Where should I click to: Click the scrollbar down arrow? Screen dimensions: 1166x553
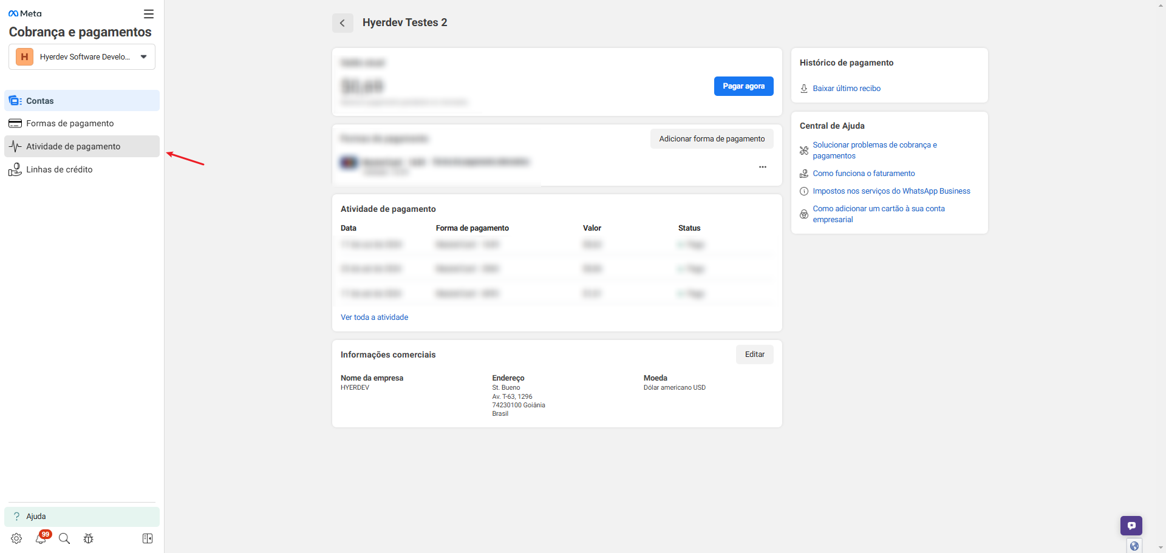1161,548
